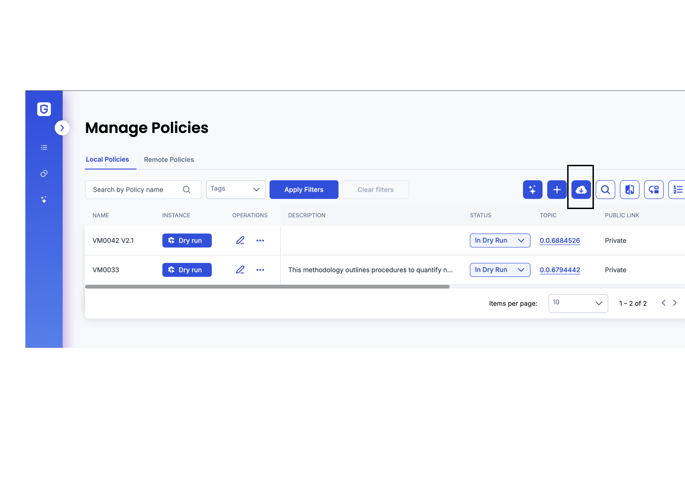The image size is (685, 501).
Task: Click the horizontal table scrollbar
Action: pos(267,287)
